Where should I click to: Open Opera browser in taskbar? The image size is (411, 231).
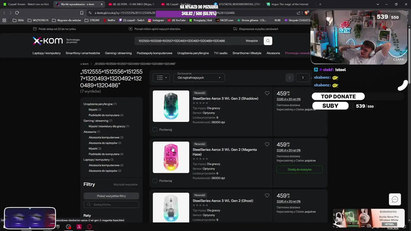[90, 227]
